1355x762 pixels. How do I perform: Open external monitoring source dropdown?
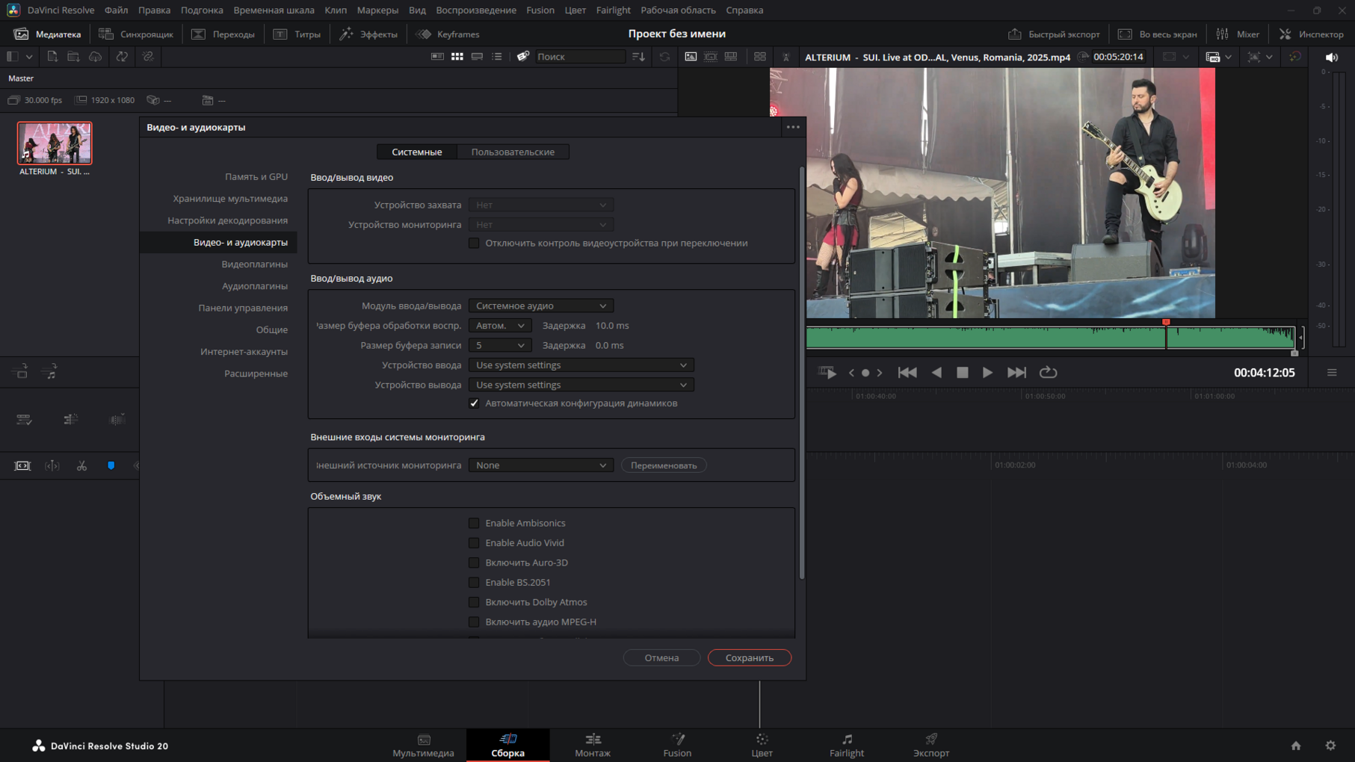point(540,465)
